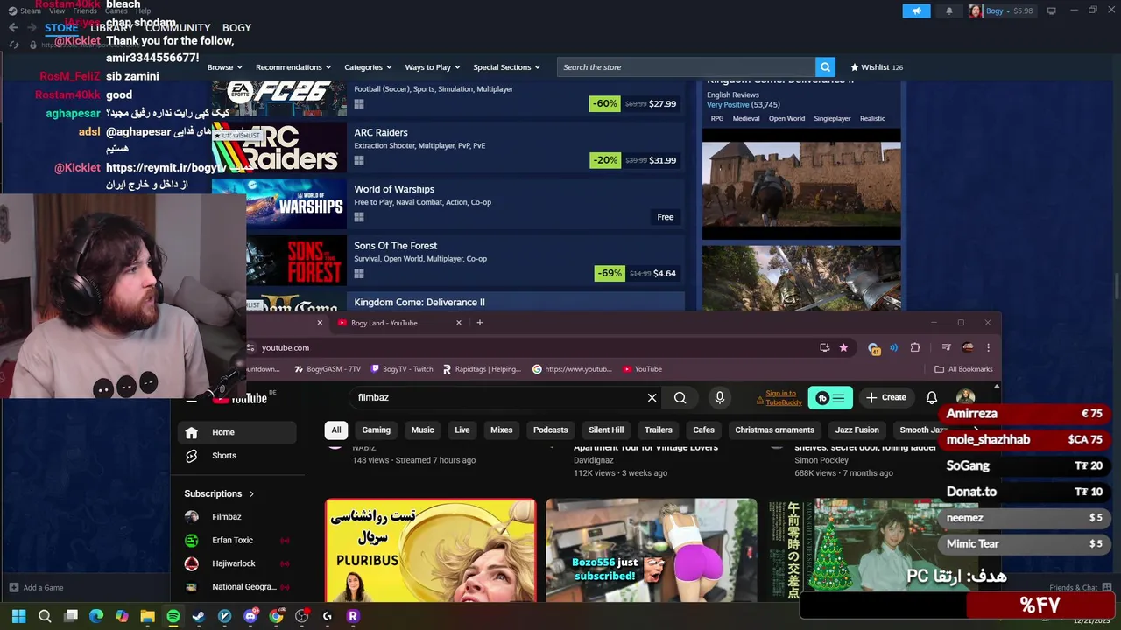Open new Chrome tab with plus button
Screen dimensions: 1121x630
tap(479, 323)
